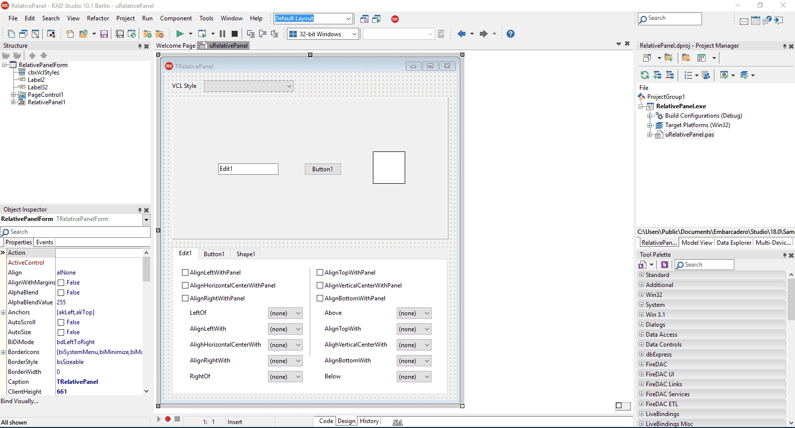This screenshot has width=795, height=428.
Task: Click the Forward navigation arrow
Action: (484, 34)
